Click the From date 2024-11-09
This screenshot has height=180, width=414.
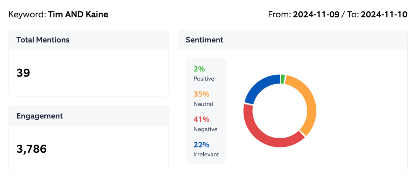pos(316,15)
